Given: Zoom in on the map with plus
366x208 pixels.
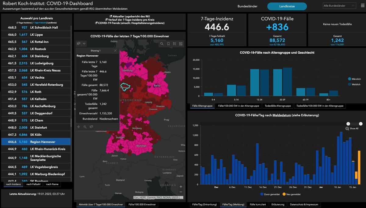Looking at the screenshot, I should coord(181,187).
